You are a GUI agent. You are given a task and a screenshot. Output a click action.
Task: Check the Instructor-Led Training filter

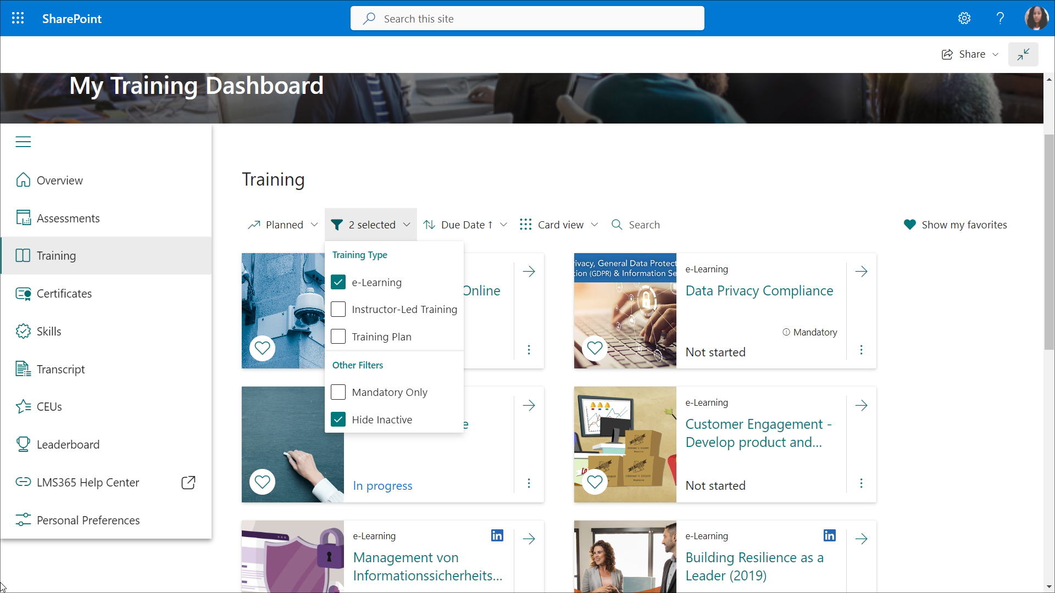point(338,309)
